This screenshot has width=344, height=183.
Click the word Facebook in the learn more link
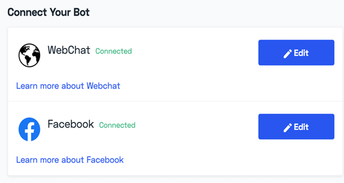coord(105,160)
